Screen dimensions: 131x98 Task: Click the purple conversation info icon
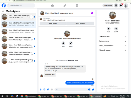[92, 13]
